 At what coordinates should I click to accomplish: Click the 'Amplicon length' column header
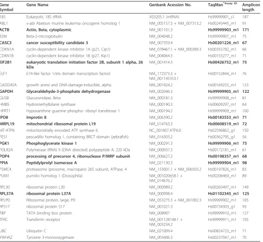[x=251, y=7]
